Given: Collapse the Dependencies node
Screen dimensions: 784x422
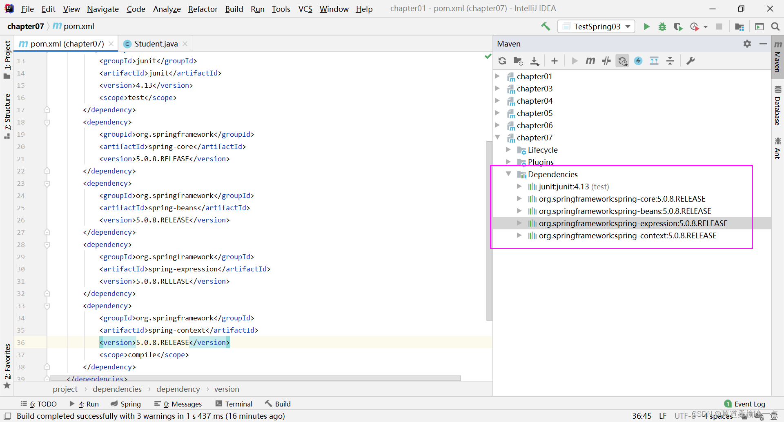Looking at the screenshot, I should pyautogui.click(x=508, y=174).
